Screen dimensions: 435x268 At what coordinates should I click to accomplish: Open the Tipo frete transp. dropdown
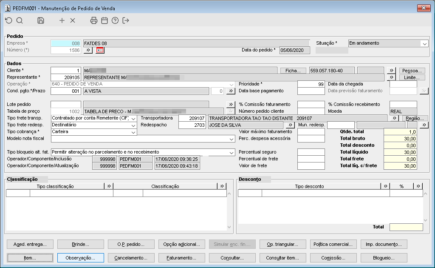click(x=133, y=118)
